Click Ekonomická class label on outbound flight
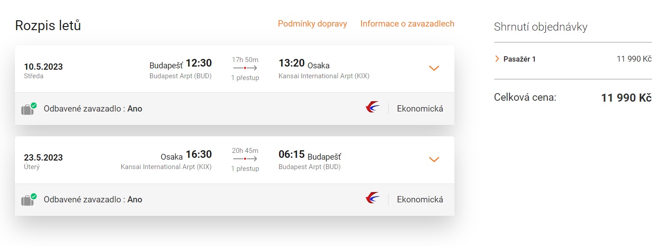 pyautogui.click(x=420, y=108)
